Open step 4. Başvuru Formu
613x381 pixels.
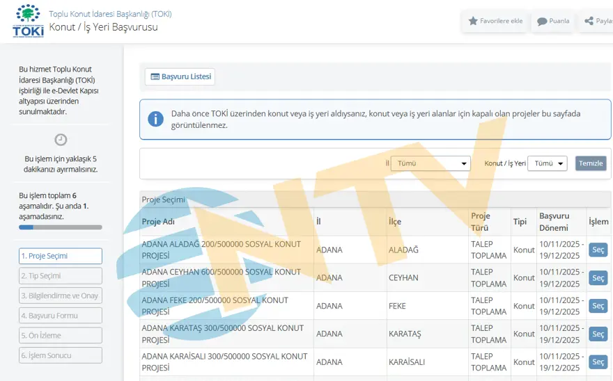point(61,316)
